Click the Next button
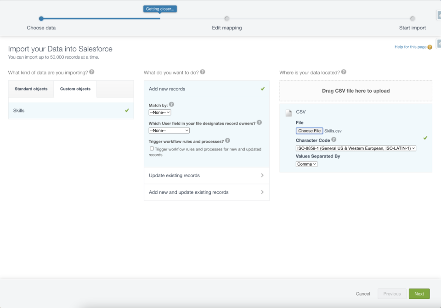Image resolution: width=441 pixels, height=308 pixels. coord(419,294)
